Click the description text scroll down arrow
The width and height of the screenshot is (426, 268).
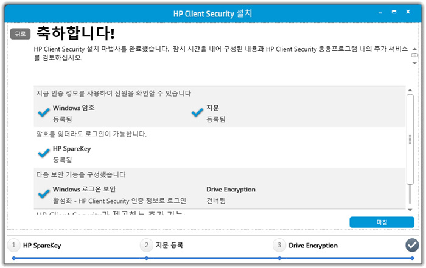click(414, 63)
